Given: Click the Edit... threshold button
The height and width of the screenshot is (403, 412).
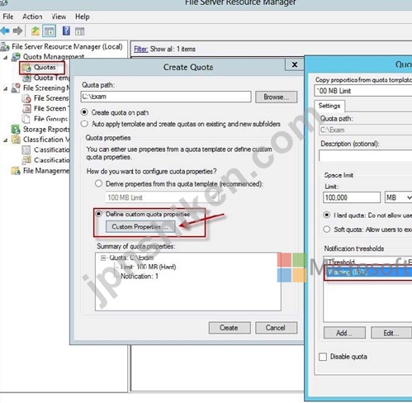Looking at the screenshot, I should (391, 333).
